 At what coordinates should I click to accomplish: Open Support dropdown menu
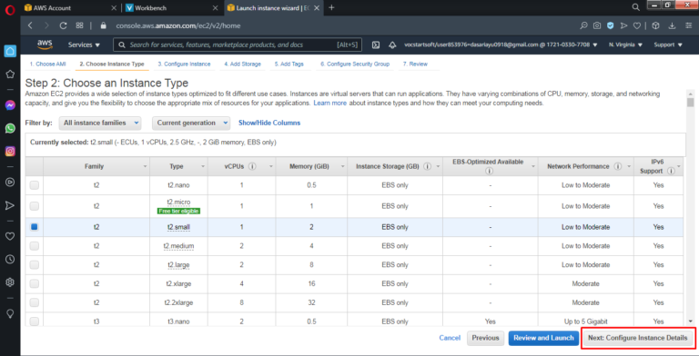668,44
